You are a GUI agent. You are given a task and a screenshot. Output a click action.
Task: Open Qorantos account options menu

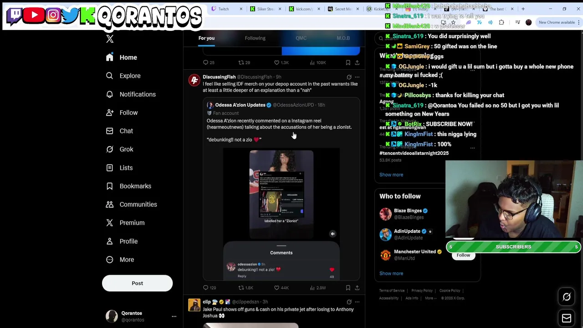pyautogui.click(x=174, y=316)
